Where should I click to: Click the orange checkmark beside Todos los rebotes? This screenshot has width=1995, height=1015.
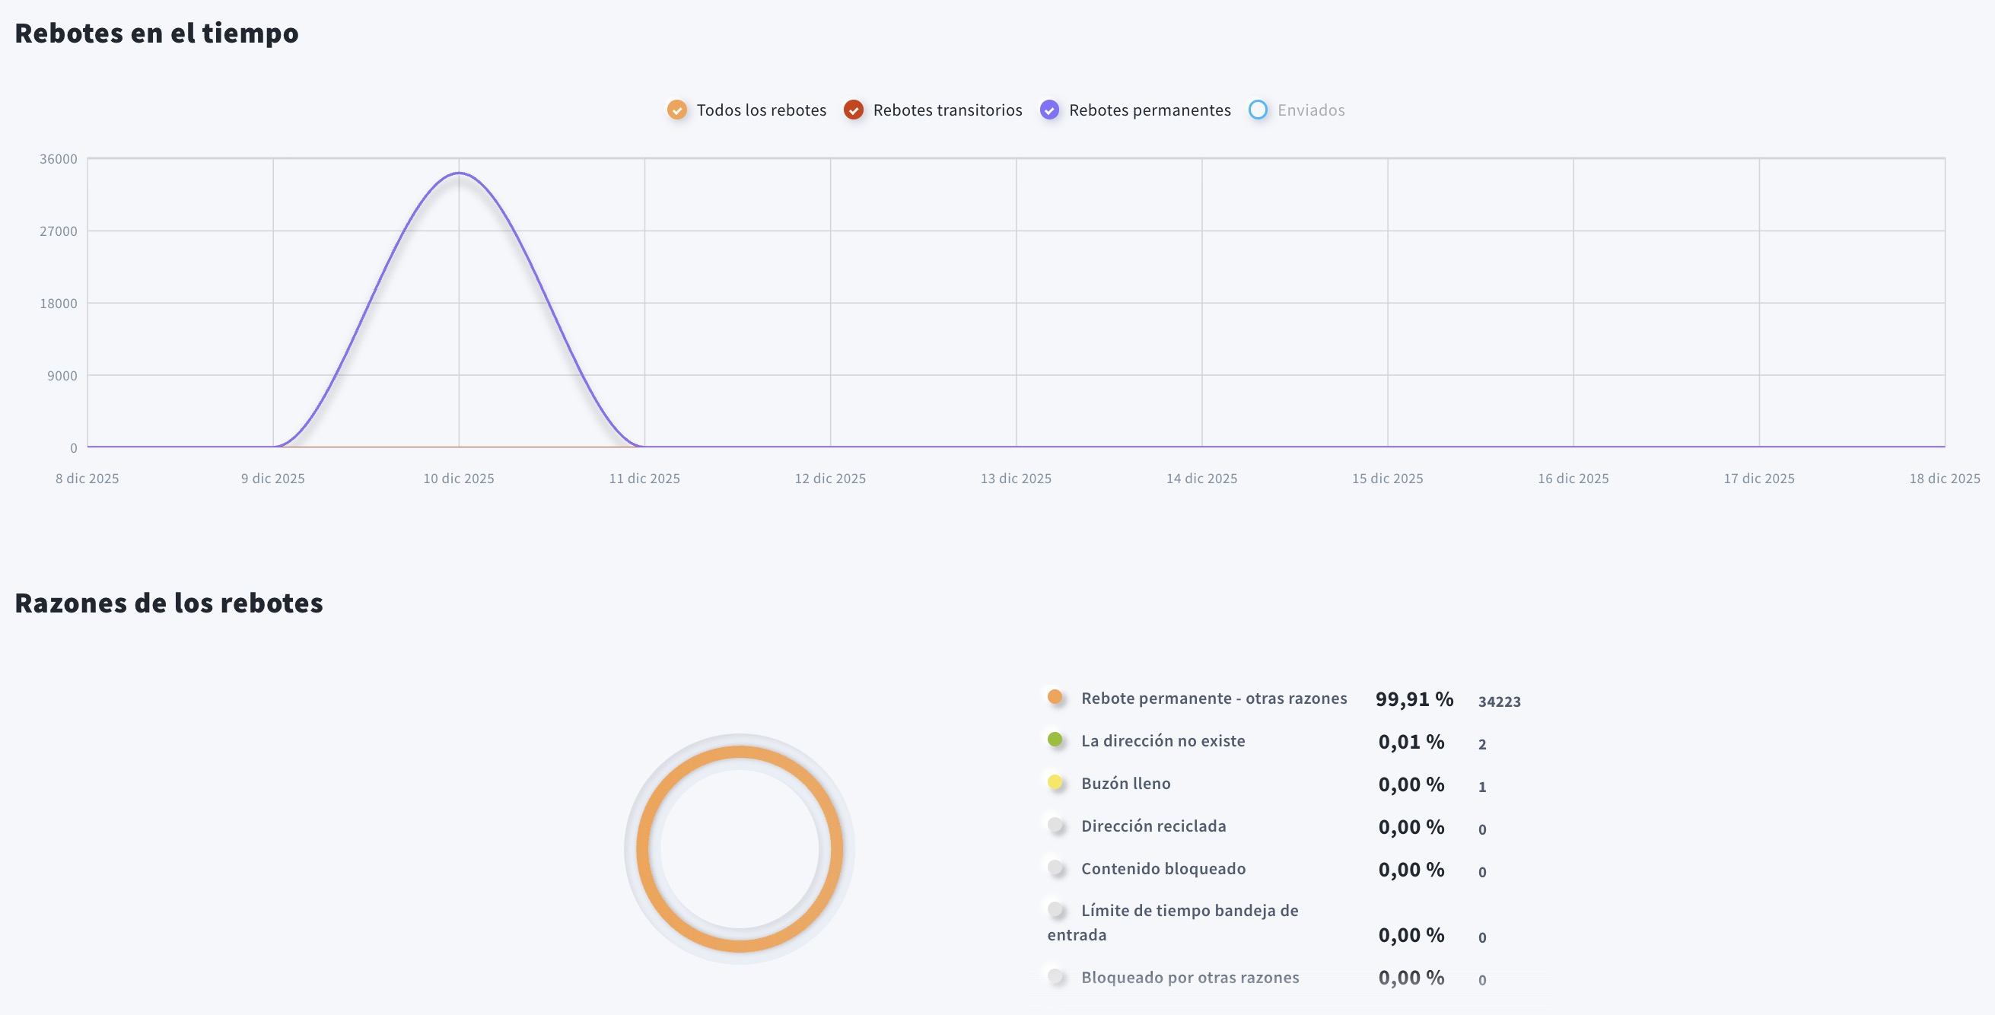(x=676, y=110)
